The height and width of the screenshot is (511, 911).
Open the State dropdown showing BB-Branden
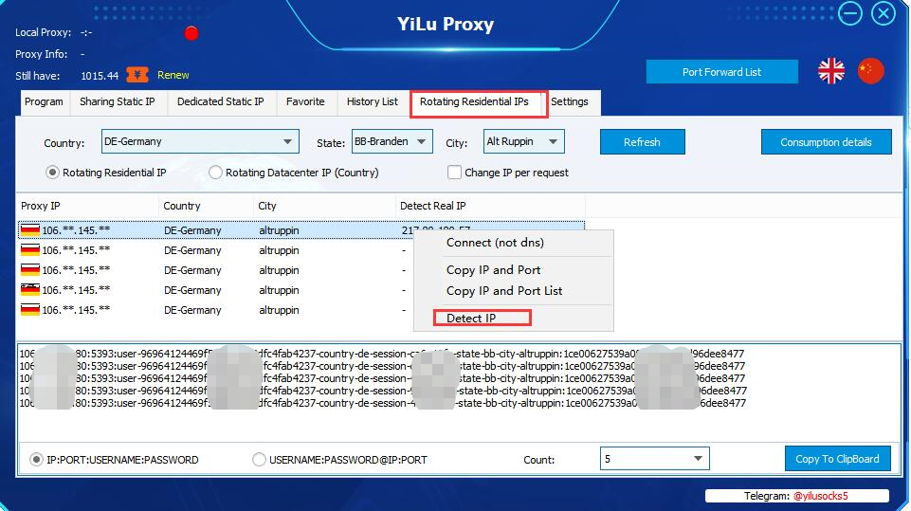pyautogui.click(x=392, y=141)
